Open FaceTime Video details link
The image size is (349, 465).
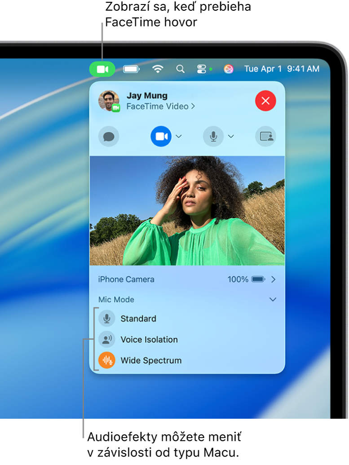point(160,106)
